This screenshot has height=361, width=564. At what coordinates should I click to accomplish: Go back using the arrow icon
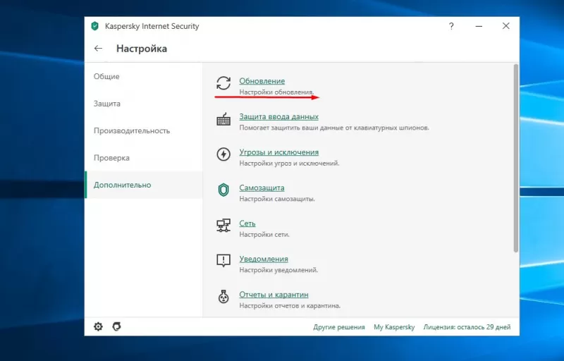coord(98,48)
